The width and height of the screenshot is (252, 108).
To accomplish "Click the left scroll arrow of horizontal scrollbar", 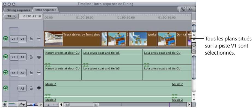I will coord(61,105).
